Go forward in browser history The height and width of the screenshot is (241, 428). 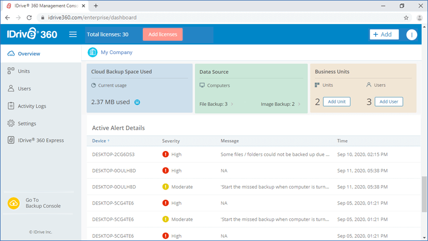(x=18, y=18)
